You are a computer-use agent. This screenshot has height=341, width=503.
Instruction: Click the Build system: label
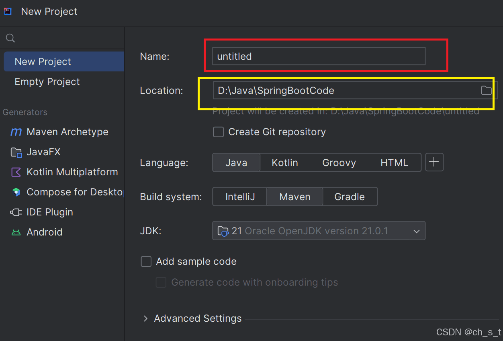pos(171,197)
